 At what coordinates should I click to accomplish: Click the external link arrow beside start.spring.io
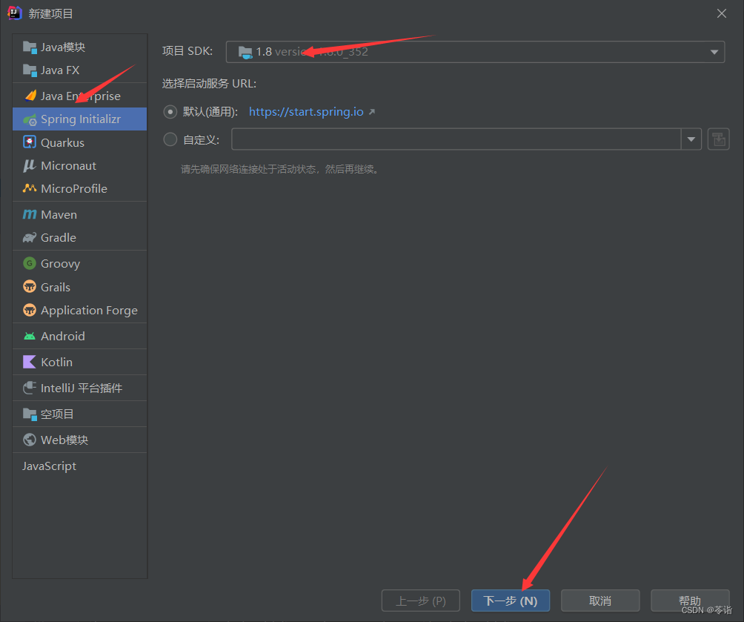tap(372, 112)
